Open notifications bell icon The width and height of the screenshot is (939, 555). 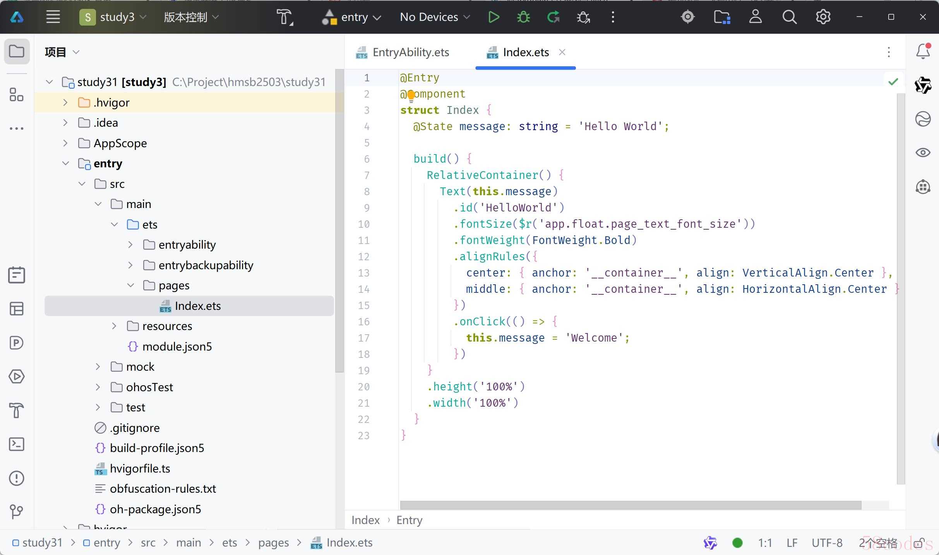[x=923, y=52]
